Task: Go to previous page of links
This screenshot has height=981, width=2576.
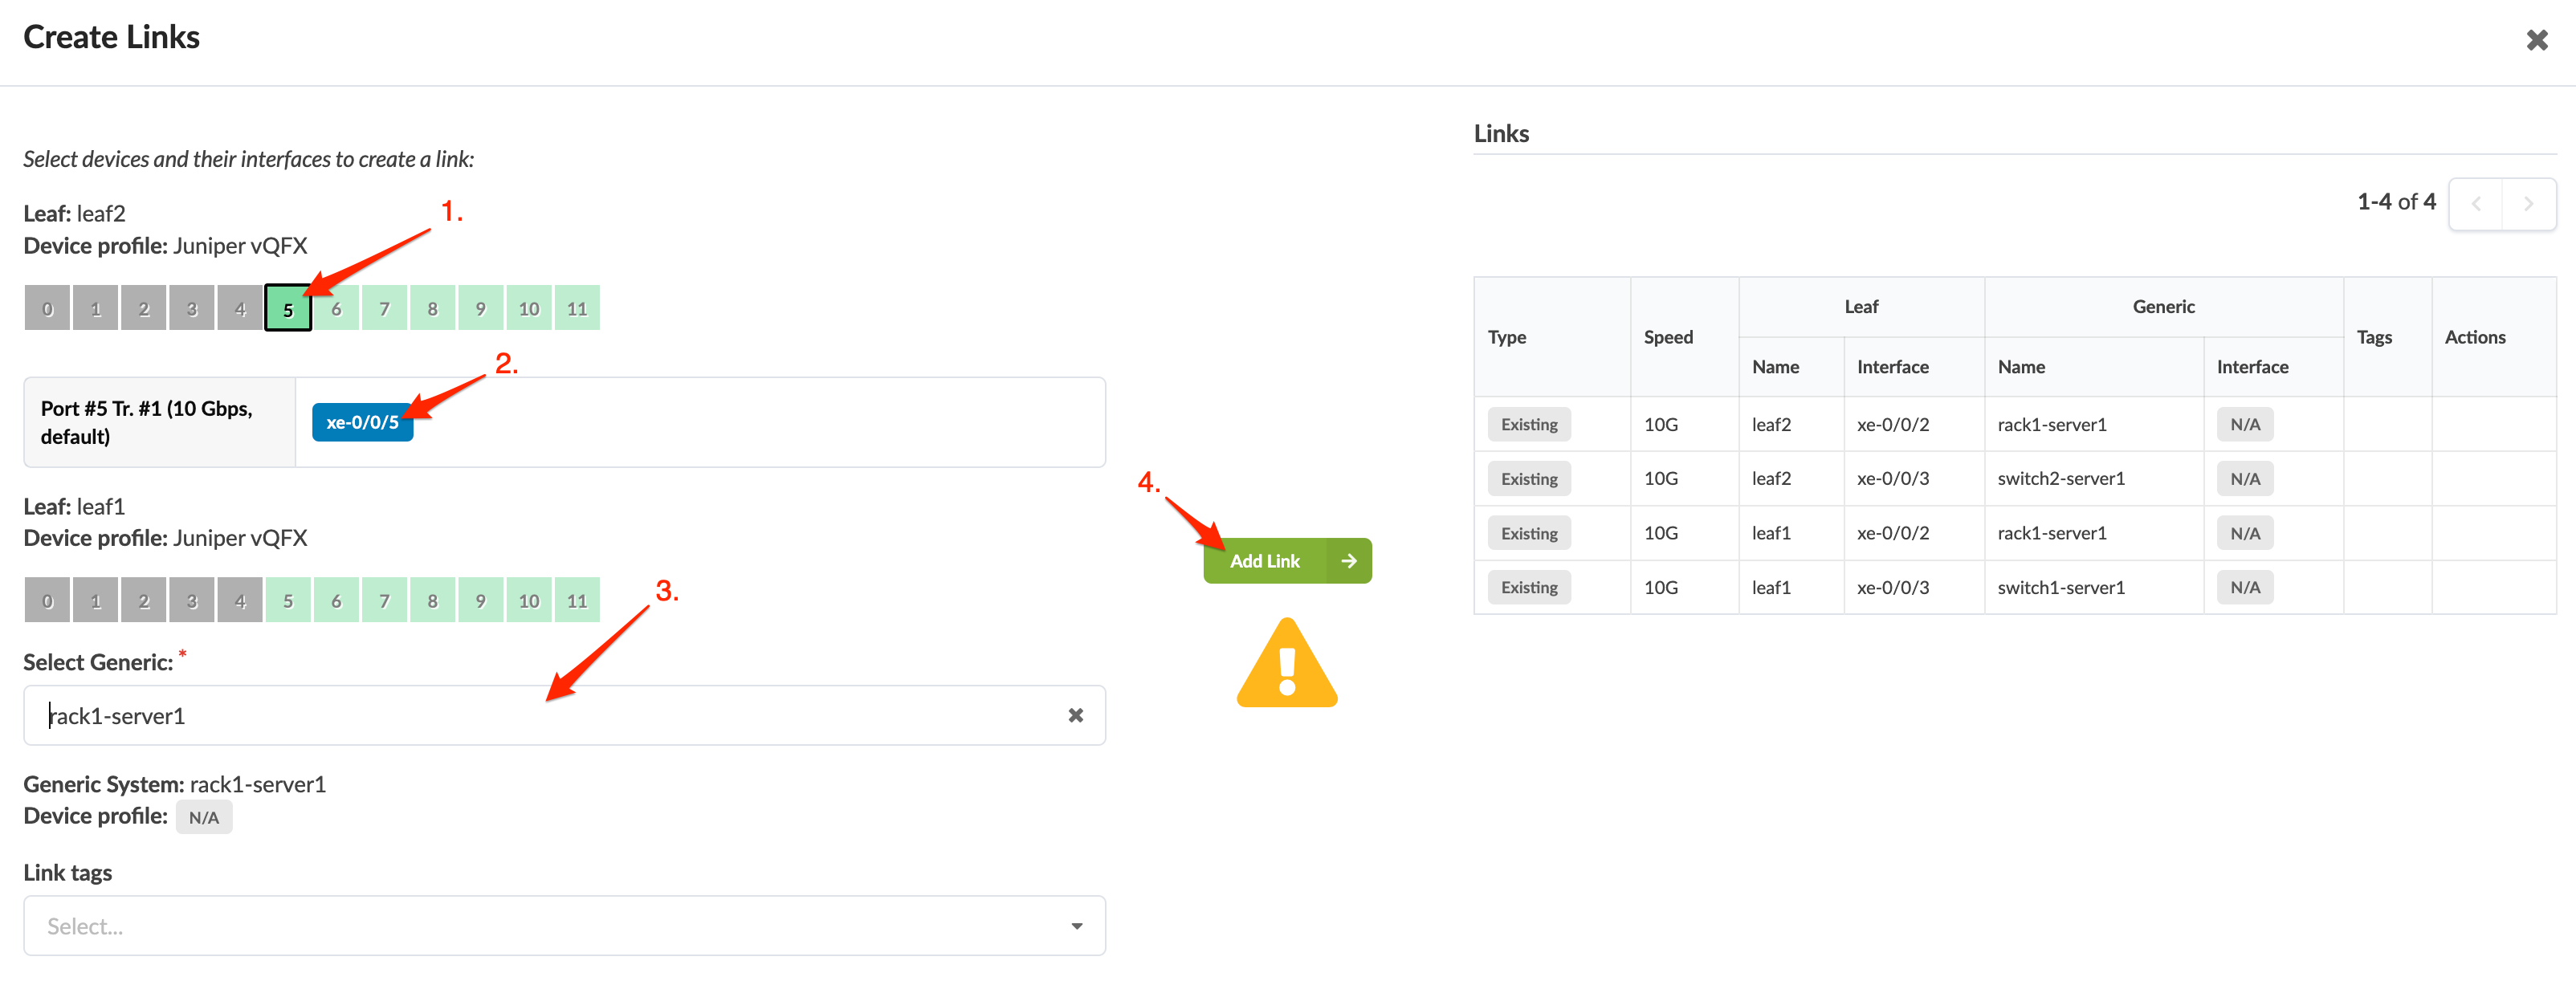Action: [2476, 204]
